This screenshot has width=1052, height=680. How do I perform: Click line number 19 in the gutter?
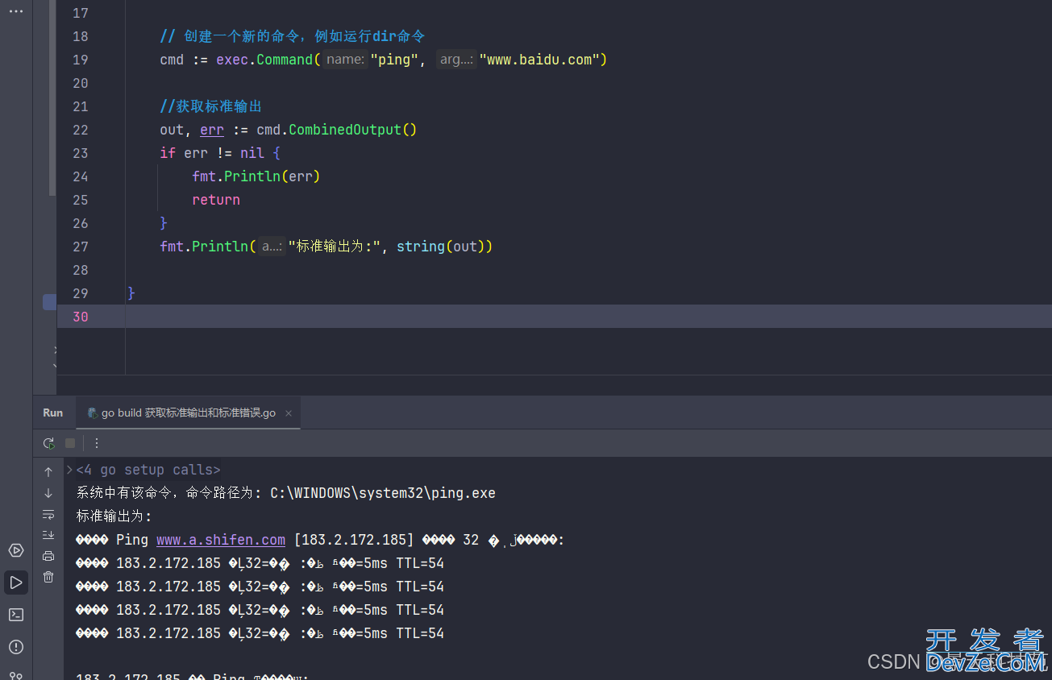(80, 60)
